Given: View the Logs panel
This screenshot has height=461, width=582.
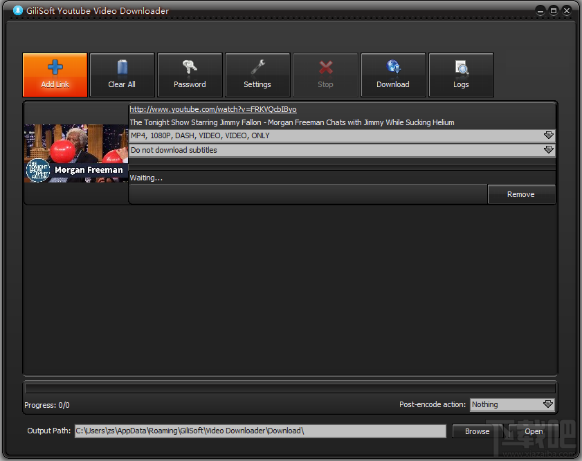Looking at the screenshot, I should (x=461, y=75).
